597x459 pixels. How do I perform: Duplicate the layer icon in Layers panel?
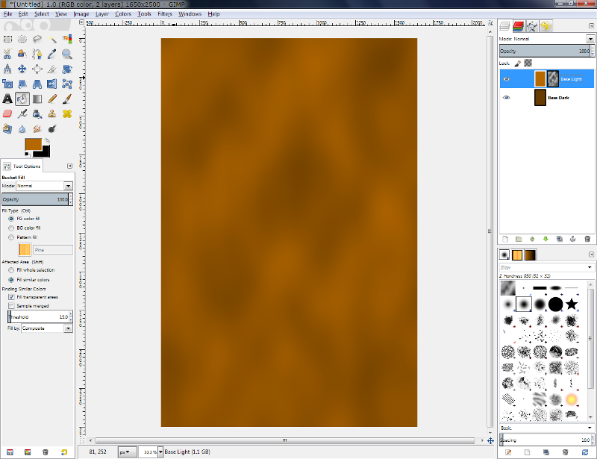[x=559, y=239]
